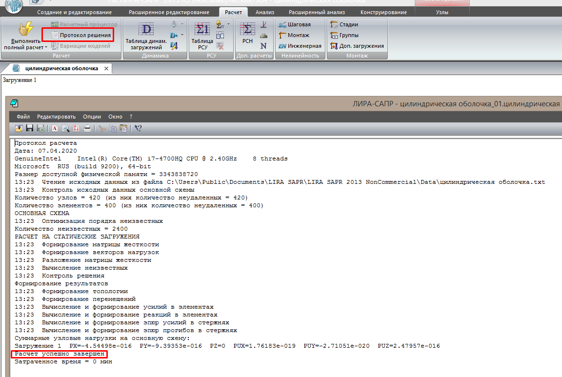Image resolution: width=562 pixels, height=377 pixels.
Task: Open the РСН calculation tool
Action: (247, 33)
